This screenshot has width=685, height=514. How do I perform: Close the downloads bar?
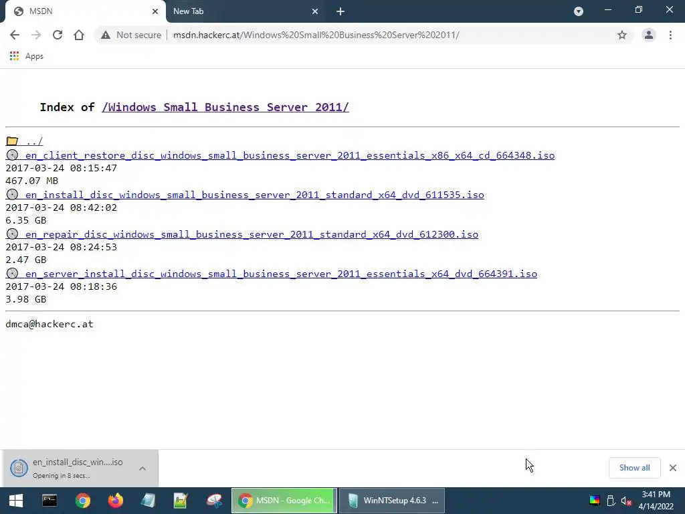click(673, 468)
